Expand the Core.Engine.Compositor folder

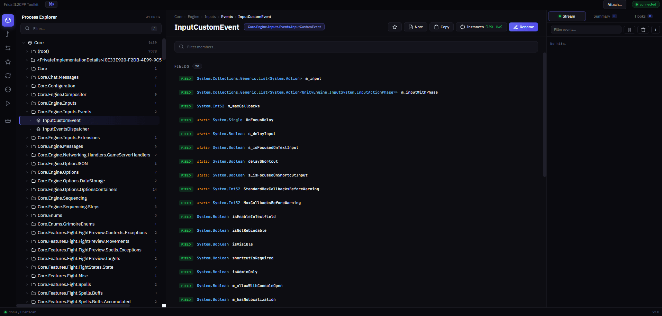point(27,95)
